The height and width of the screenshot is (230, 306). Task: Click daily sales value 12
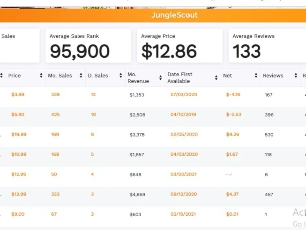(x=93, y=94)
